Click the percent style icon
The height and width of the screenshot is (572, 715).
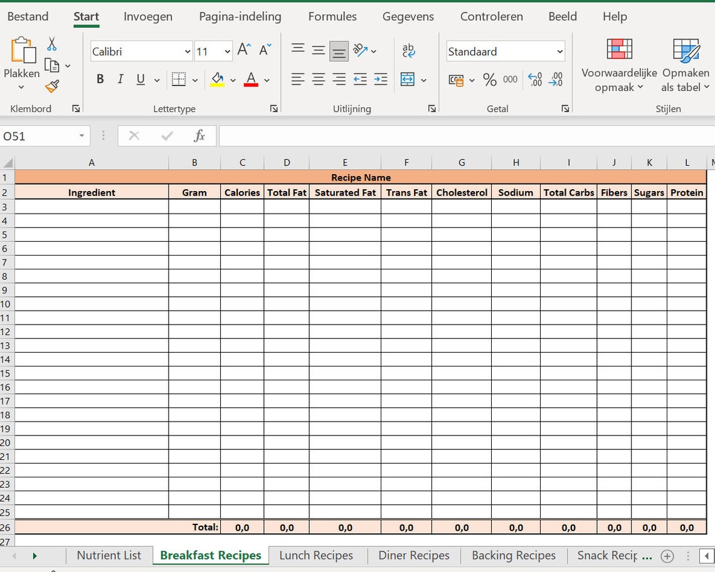491,79
